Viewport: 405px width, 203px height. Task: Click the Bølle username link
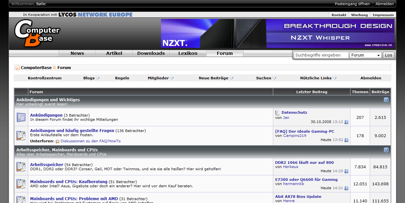coord(40,4)
